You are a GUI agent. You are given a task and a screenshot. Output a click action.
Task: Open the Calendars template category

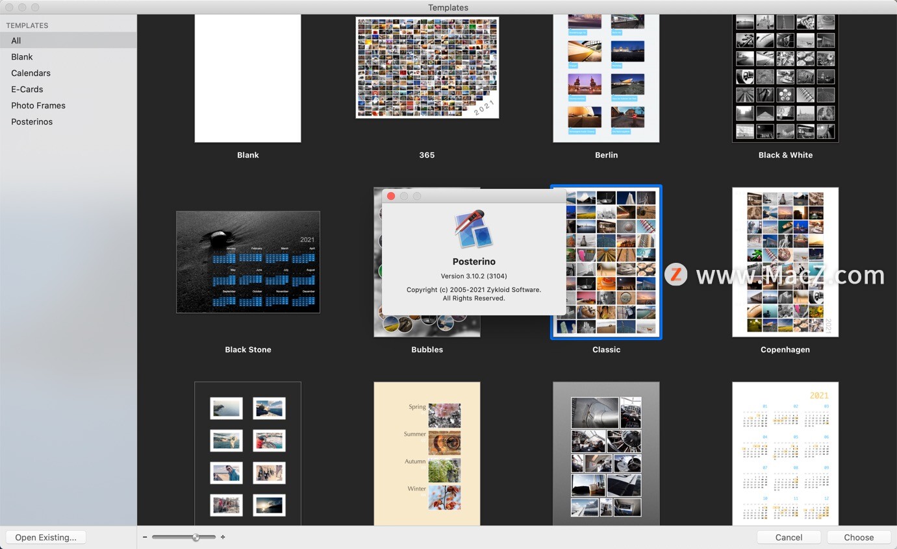(x=68, y=73)
